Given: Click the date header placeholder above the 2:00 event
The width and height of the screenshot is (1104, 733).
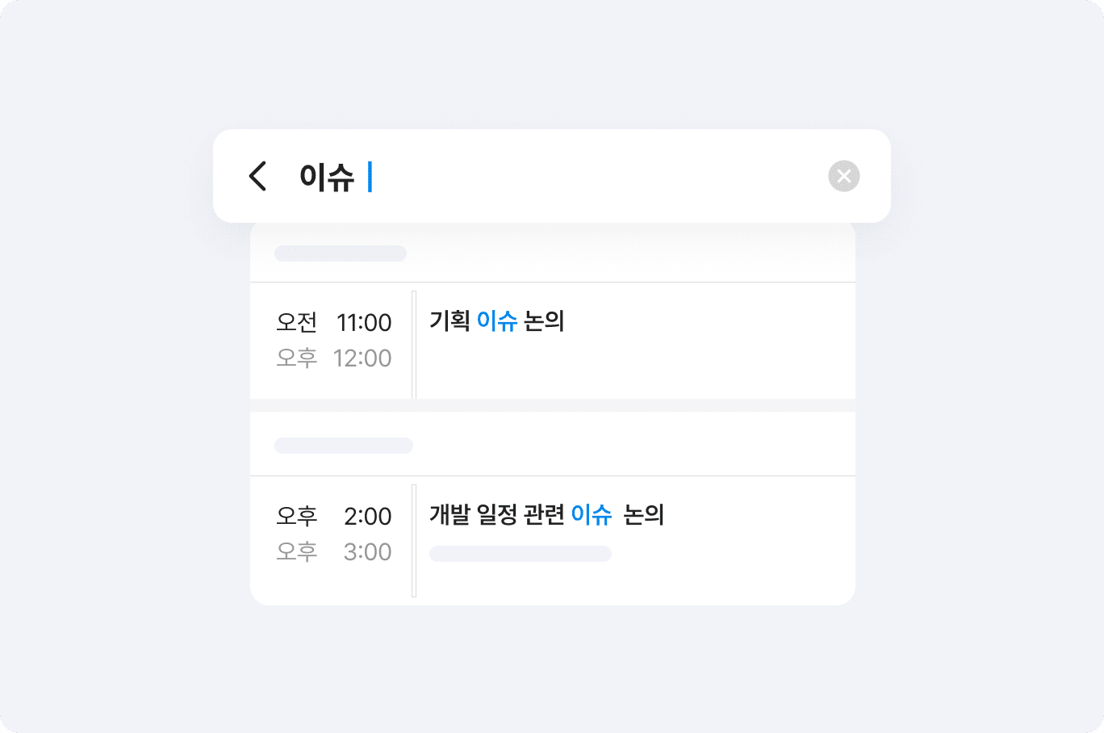Looking at the screenshot, I should click(x=343, y=446).
